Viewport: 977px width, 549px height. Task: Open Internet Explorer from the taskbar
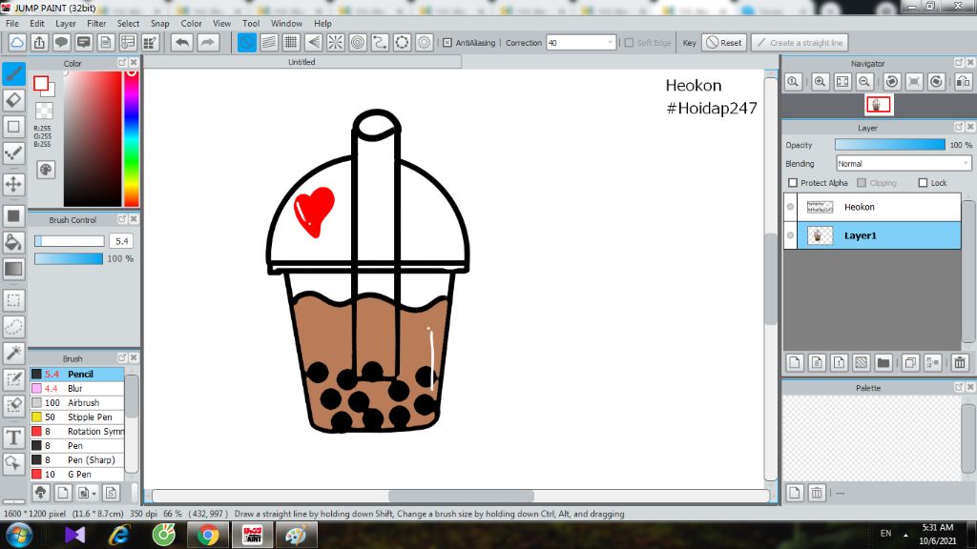119,535
